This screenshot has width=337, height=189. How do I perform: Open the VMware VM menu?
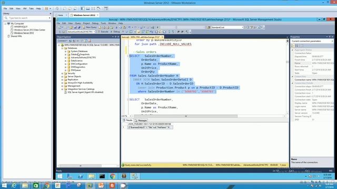coord(25,8)
